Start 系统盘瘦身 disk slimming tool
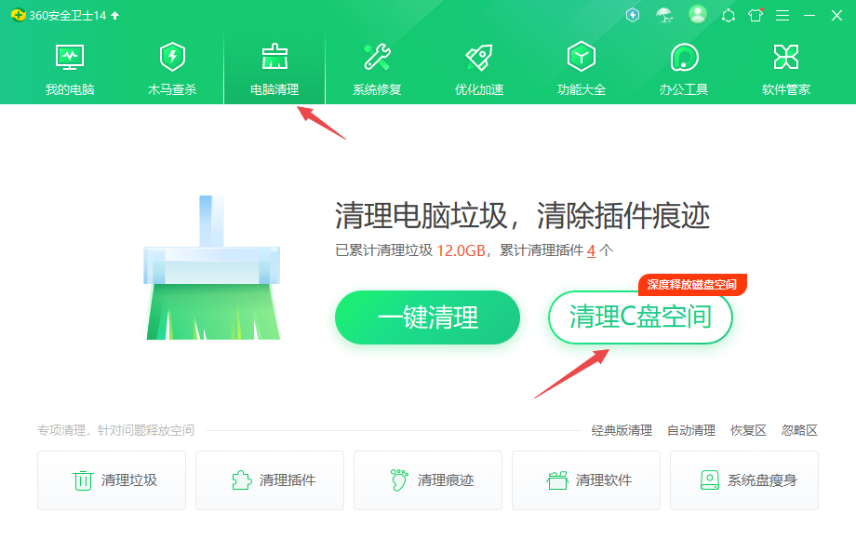 click(743, 480)
